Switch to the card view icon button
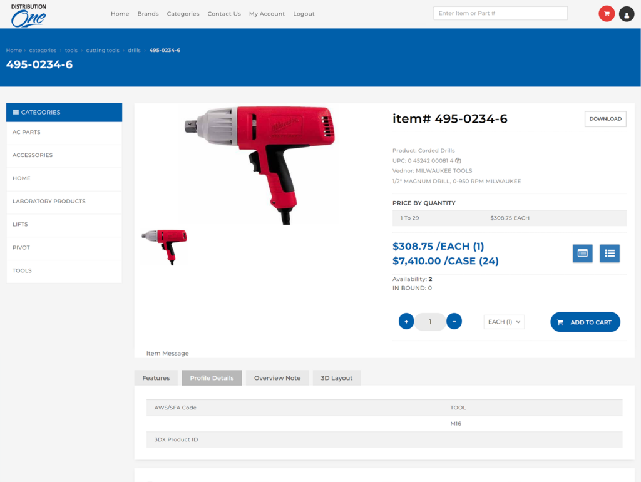 (x=583, y=254)
